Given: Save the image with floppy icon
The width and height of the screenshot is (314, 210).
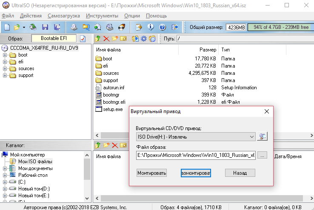Looking at the screenshot, I should point(45,27).
